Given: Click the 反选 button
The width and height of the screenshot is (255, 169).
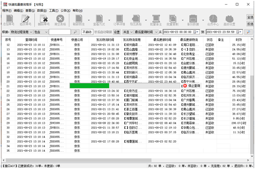Looking at the screenshot, I should (250, 24).
